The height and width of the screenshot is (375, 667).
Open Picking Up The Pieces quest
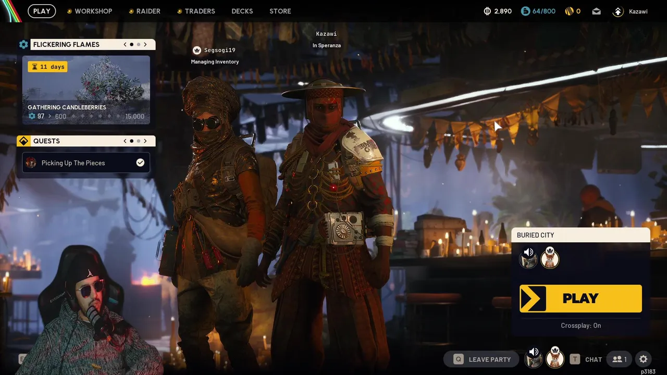[x=86, y=162]
